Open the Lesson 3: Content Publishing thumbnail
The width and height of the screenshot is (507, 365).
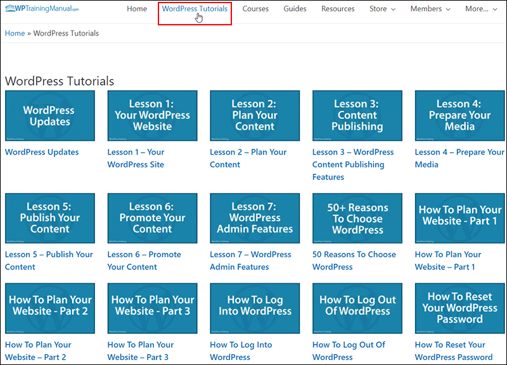357,116
